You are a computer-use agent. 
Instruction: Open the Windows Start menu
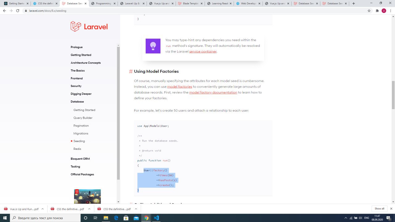click(x=5, y=218)
